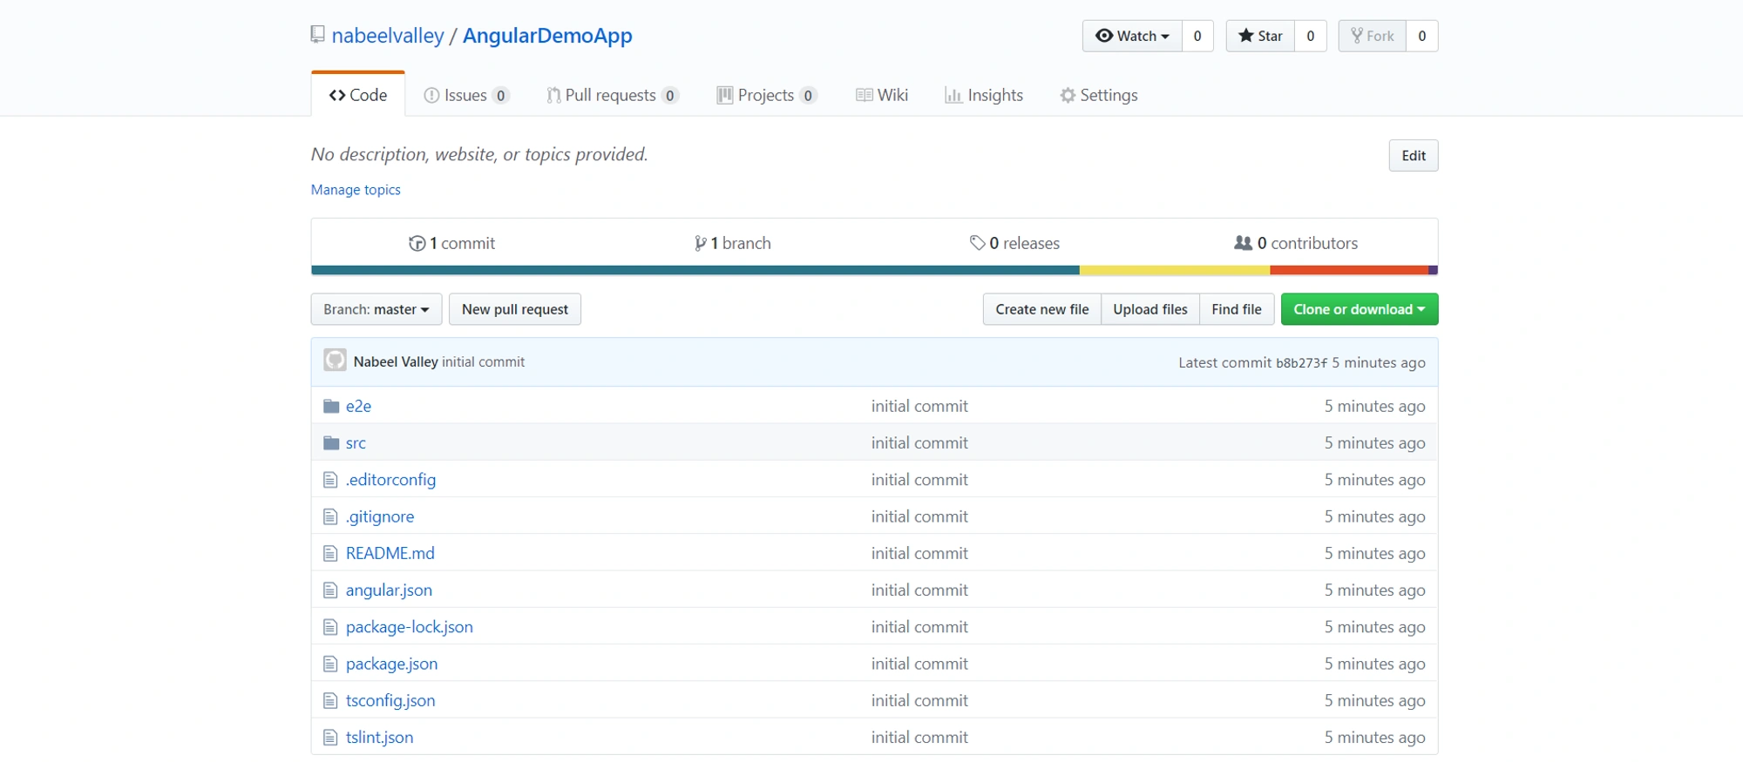The width and height of the screenshot is (1743, 762).
Task: Click the star icon in the Star button
Action: point(1246,36)
